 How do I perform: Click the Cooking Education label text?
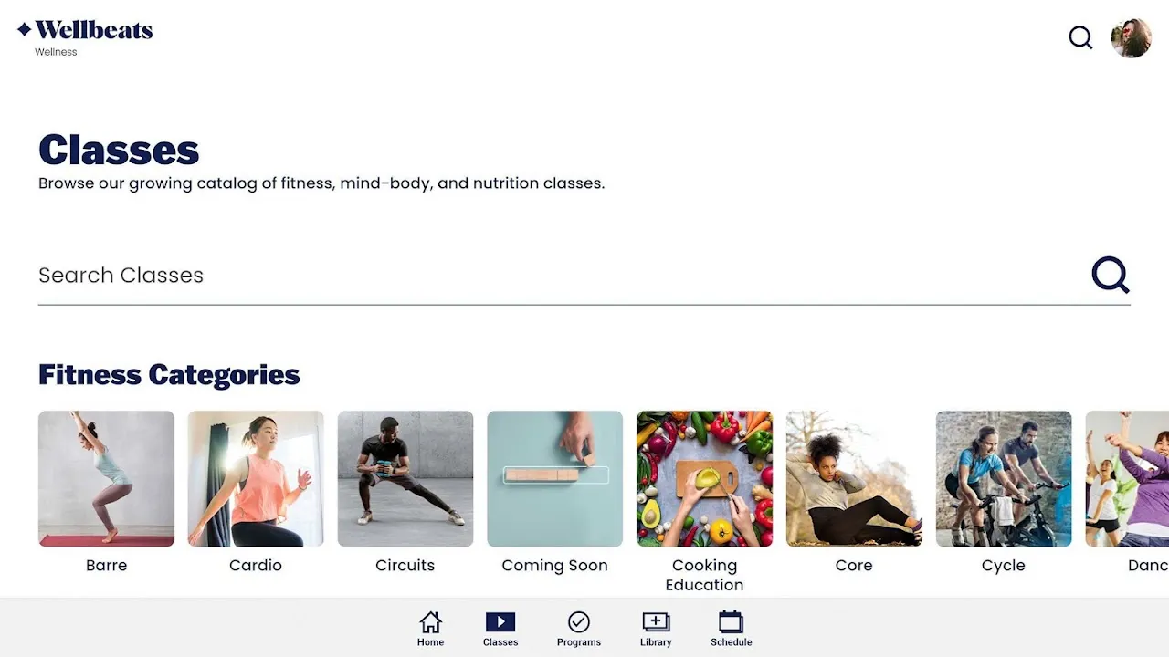click(704, 575)
